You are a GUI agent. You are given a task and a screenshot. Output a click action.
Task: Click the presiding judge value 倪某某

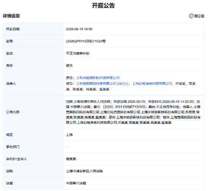point(71,159)
